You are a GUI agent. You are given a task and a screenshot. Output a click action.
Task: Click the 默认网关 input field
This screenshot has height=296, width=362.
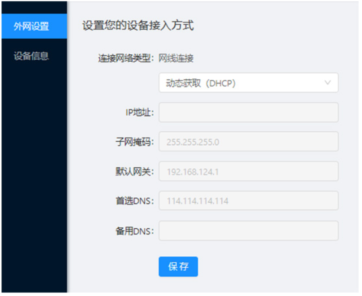click(248, 171)
